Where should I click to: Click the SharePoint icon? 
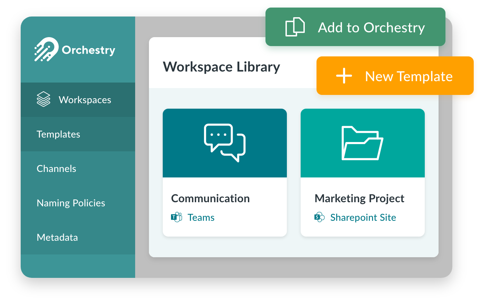pos(319,217)
